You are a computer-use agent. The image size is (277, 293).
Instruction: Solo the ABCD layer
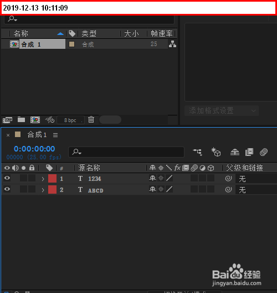tap(23, 189)
